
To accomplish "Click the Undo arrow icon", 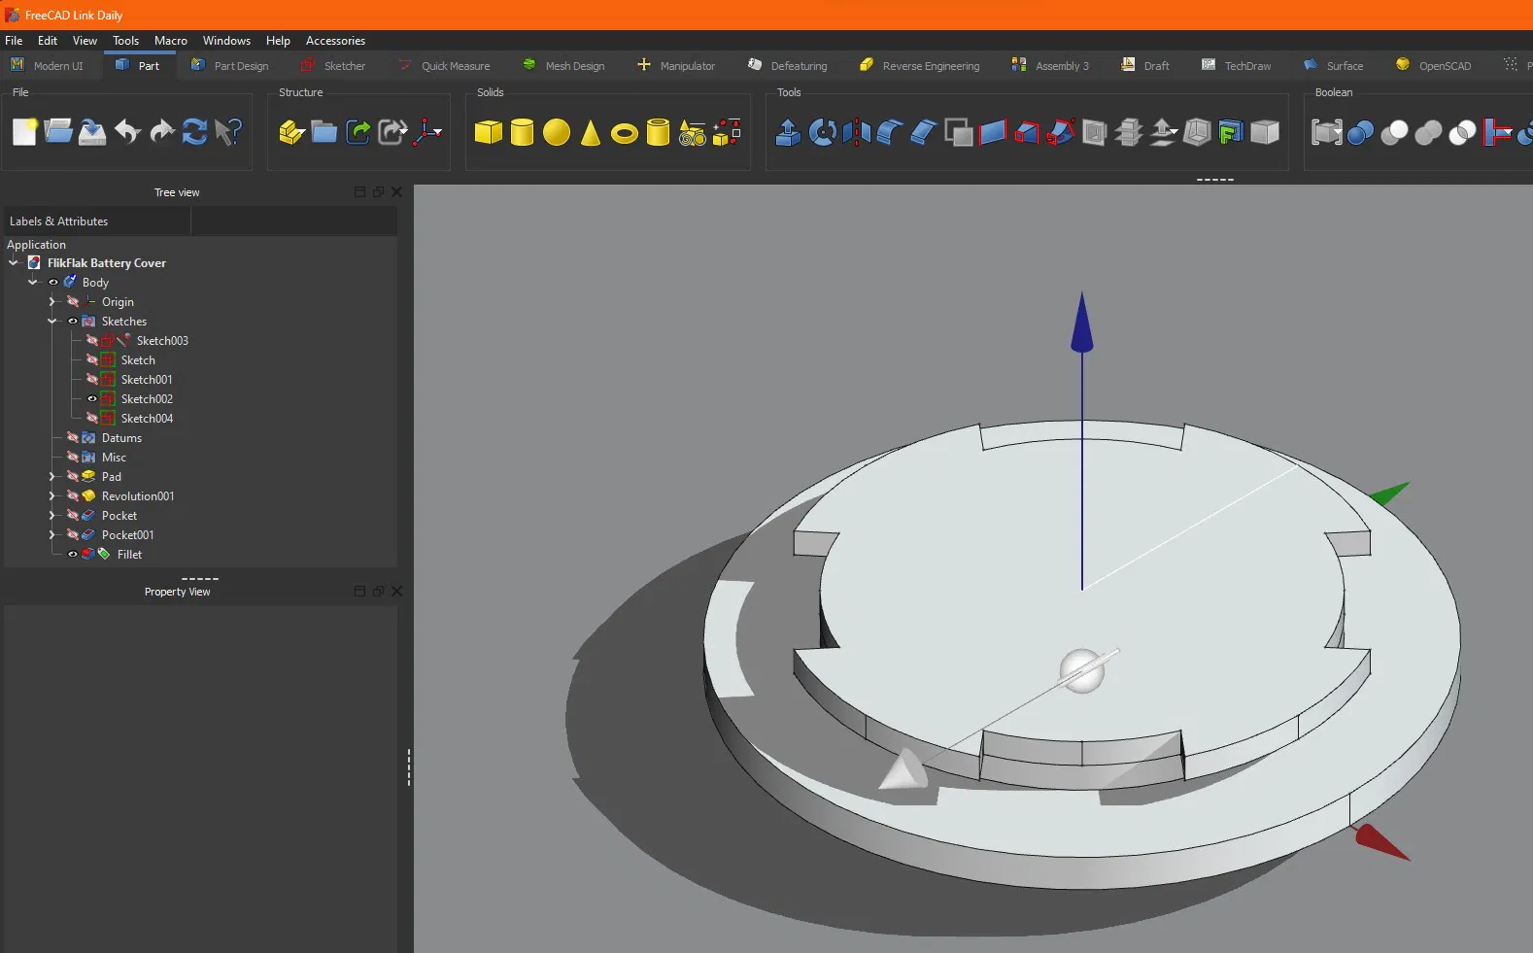I will (127, 132).
